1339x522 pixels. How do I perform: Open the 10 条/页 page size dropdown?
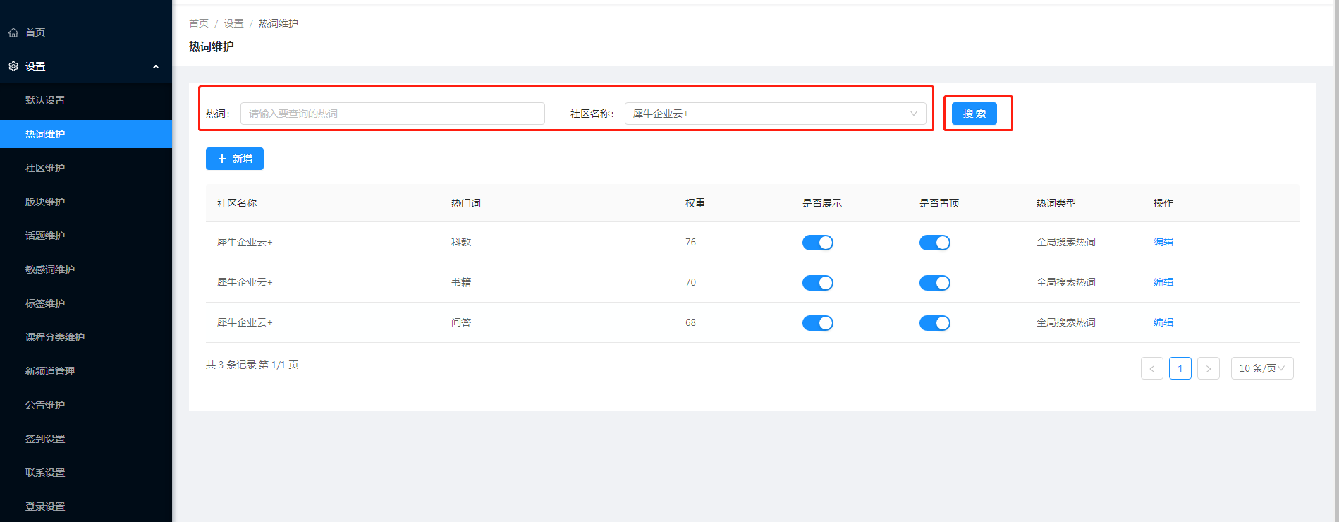(x=1262, y=368)
